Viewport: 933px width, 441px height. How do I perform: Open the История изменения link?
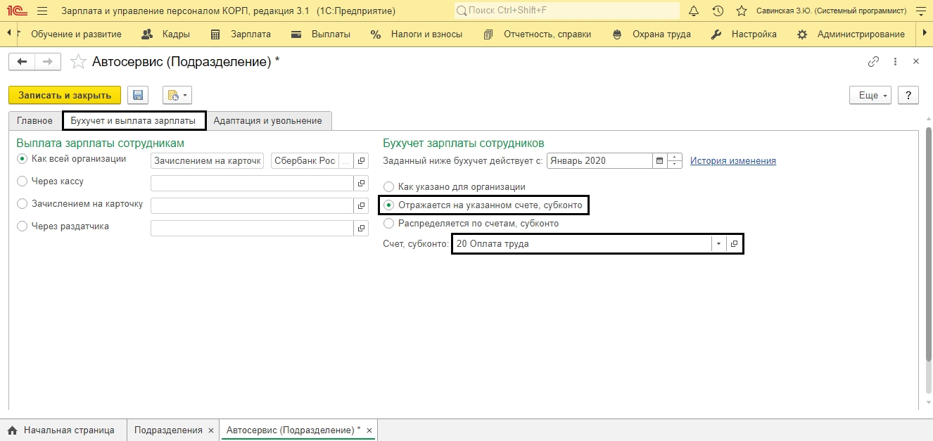click(x=733, y=160)
